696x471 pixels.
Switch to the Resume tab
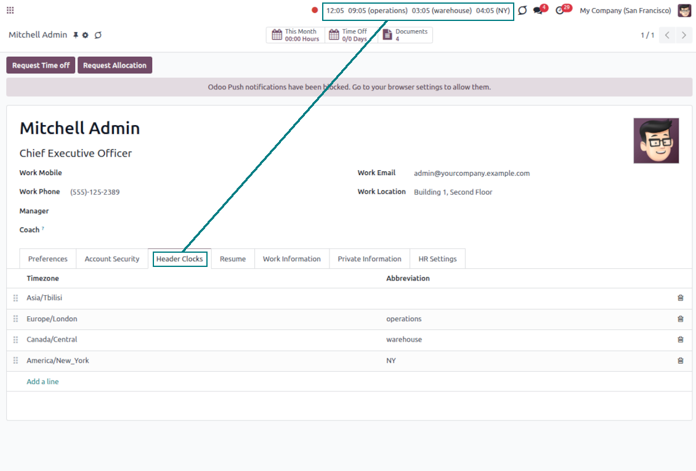click(x=233, y=258)
